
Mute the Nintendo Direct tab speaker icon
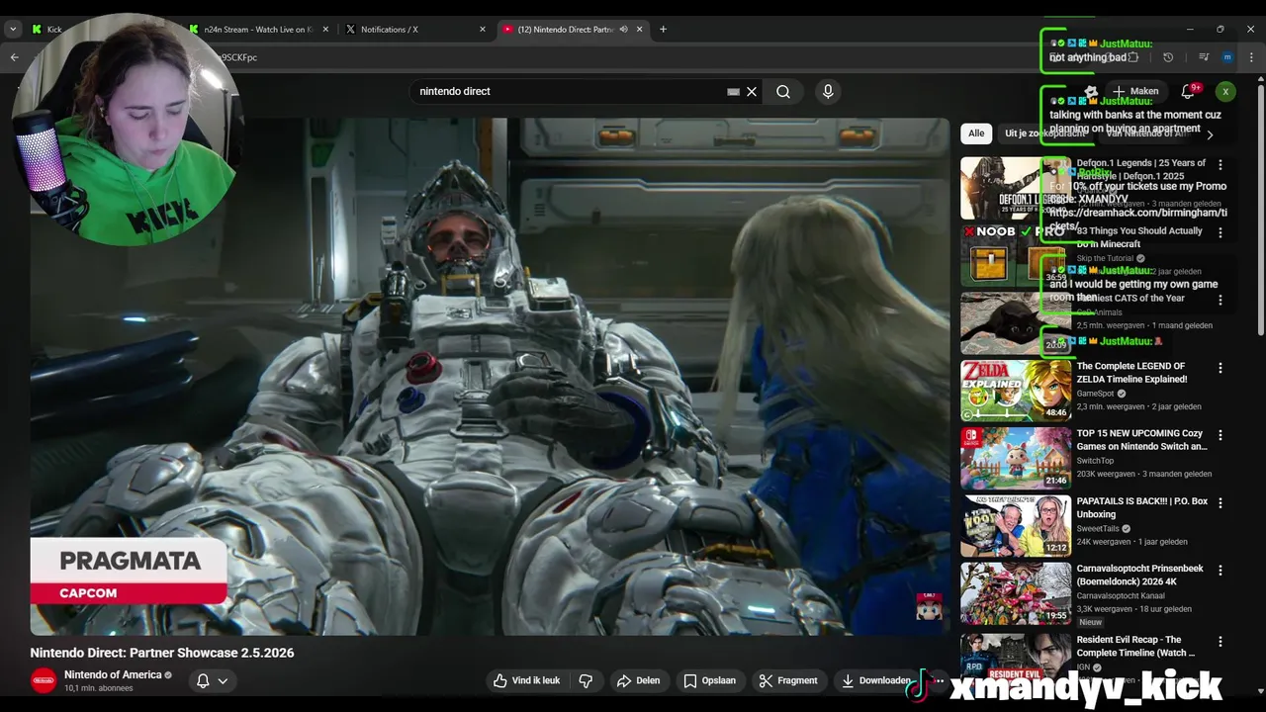(624, 30)
